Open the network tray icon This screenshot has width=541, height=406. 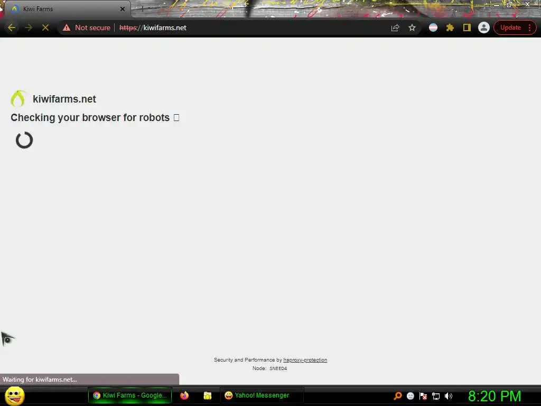(436, 396)
